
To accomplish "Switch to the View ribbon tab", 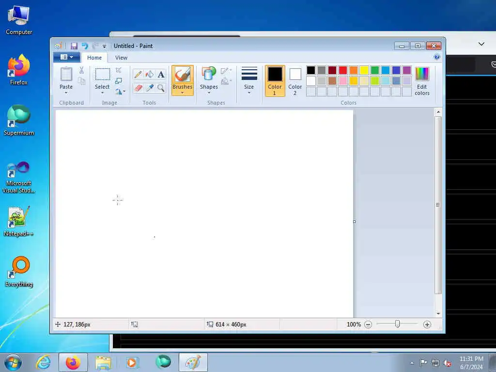I will pyautogui.click(x=121, y=58).
